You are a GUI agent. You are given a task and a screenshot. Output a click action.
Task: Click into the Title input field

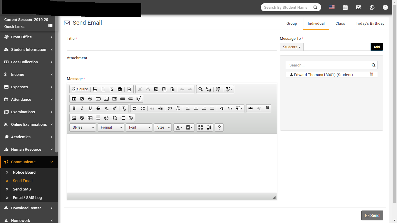pos(171,47)
